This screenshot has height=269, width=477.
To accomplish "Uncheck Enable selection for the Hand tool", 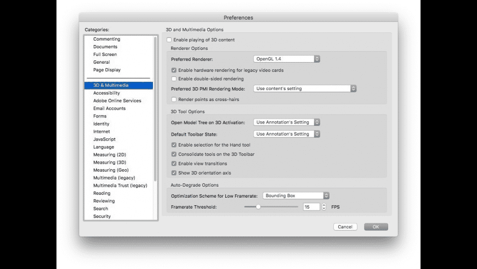I will (174, 145).
